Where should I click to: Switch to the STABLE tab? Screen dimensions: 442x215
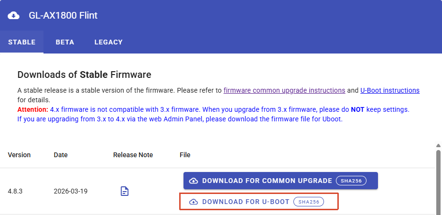pos(22,42)
